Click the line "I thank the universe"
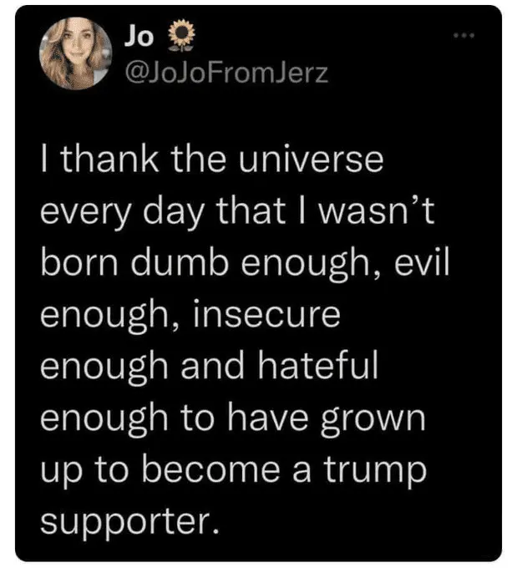 coord(212,160)
